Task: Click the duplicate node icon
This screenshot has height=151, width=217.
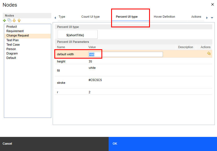Action: coord(9,21)
